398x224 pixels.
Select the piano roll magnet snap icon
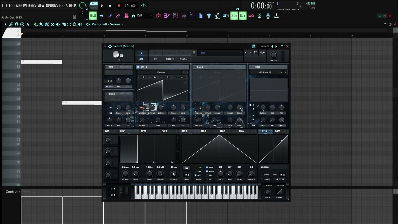[x=16, y=24]
